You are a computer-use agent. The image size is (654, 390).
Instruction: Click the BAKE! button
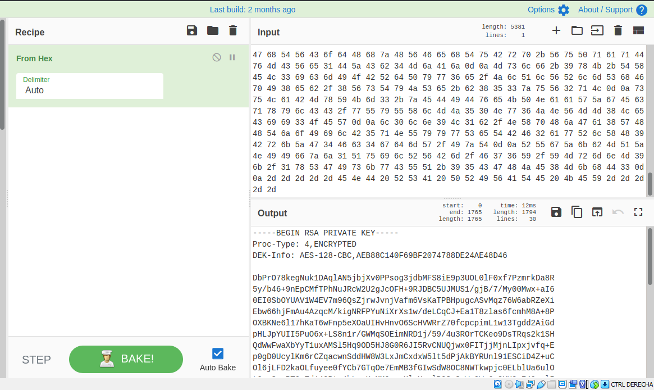126,359
